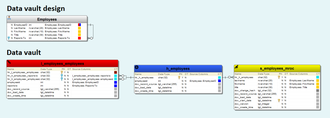The width and height of the screenshot is (330, 118).
Task: Select the red l_employees_employees title bar
Action: point(62,63)
